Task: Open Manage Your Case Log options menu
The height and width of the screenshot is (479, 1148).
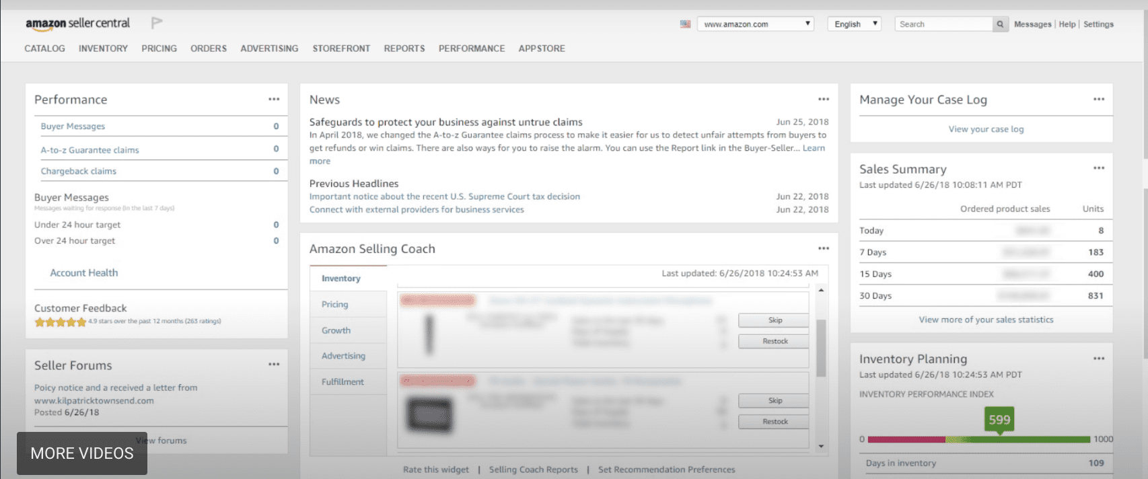Action: tap(1099, 100)
